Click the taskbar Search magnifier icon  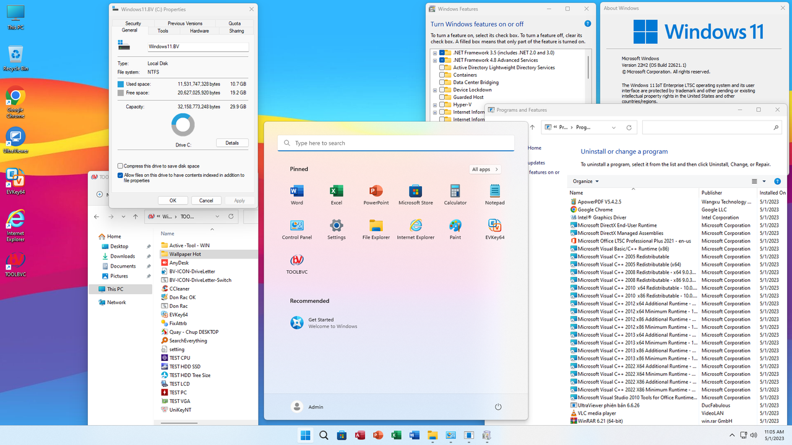(x=324, y=436)
